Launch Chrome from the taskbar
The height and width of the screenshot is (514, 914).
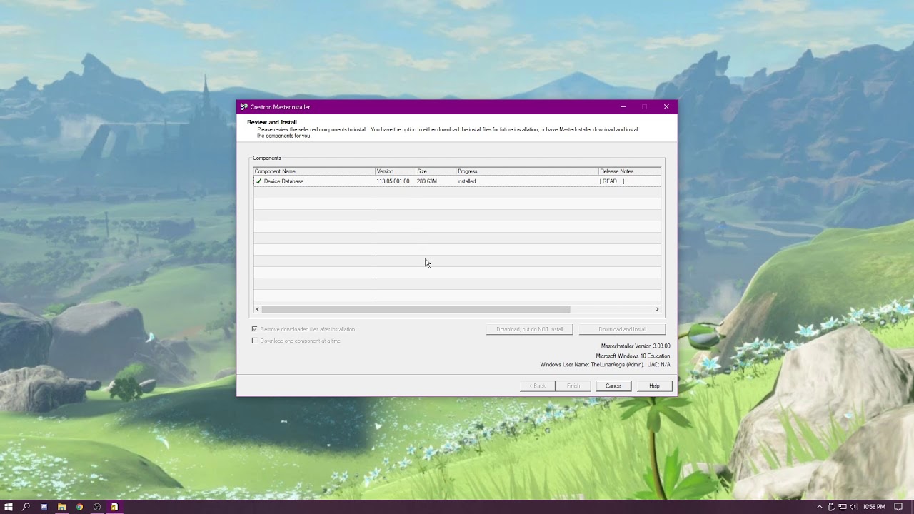79,507
